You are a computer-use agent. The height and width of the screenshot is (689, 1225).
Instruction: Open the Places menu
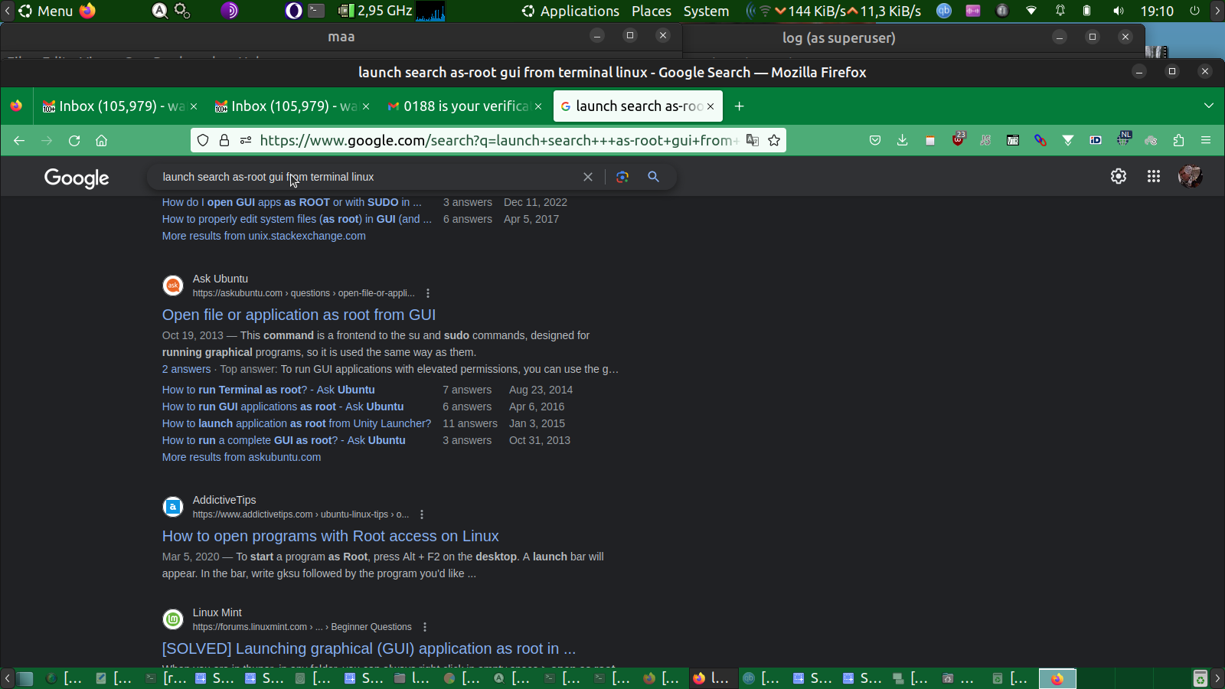point(652,11)
